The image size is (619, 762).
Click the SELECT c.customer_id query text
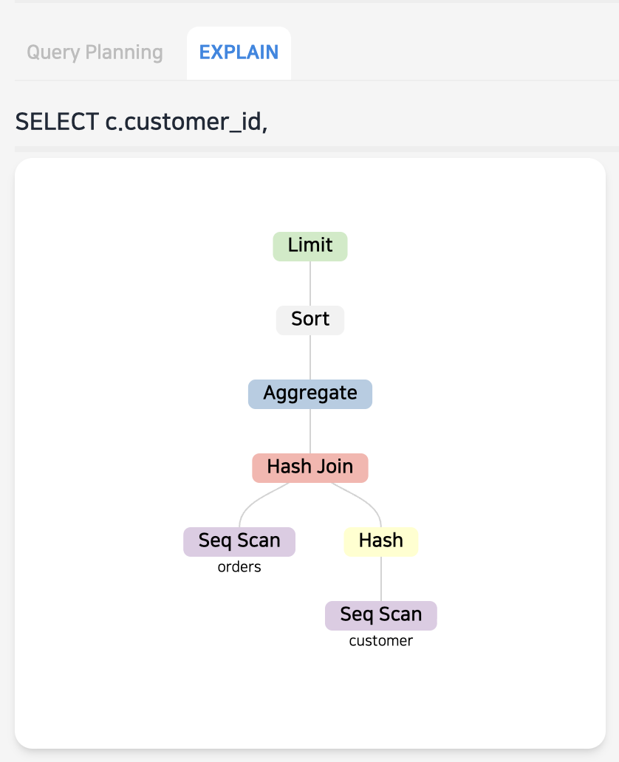[141, 120]
